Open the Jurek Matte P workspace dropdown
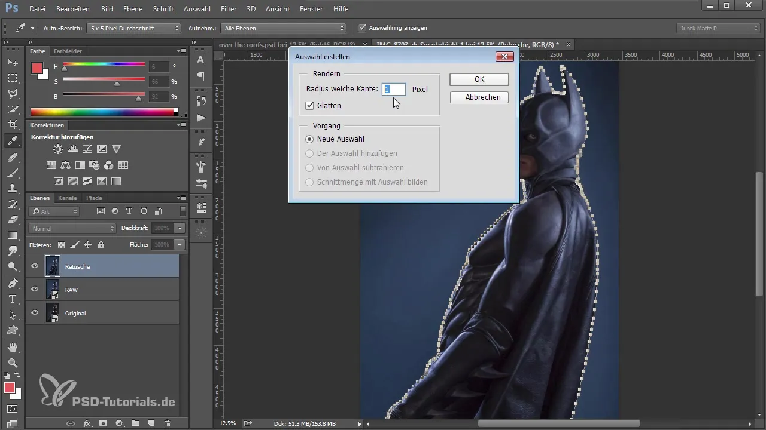Screen dimensions: 766x430 [718, 28]
